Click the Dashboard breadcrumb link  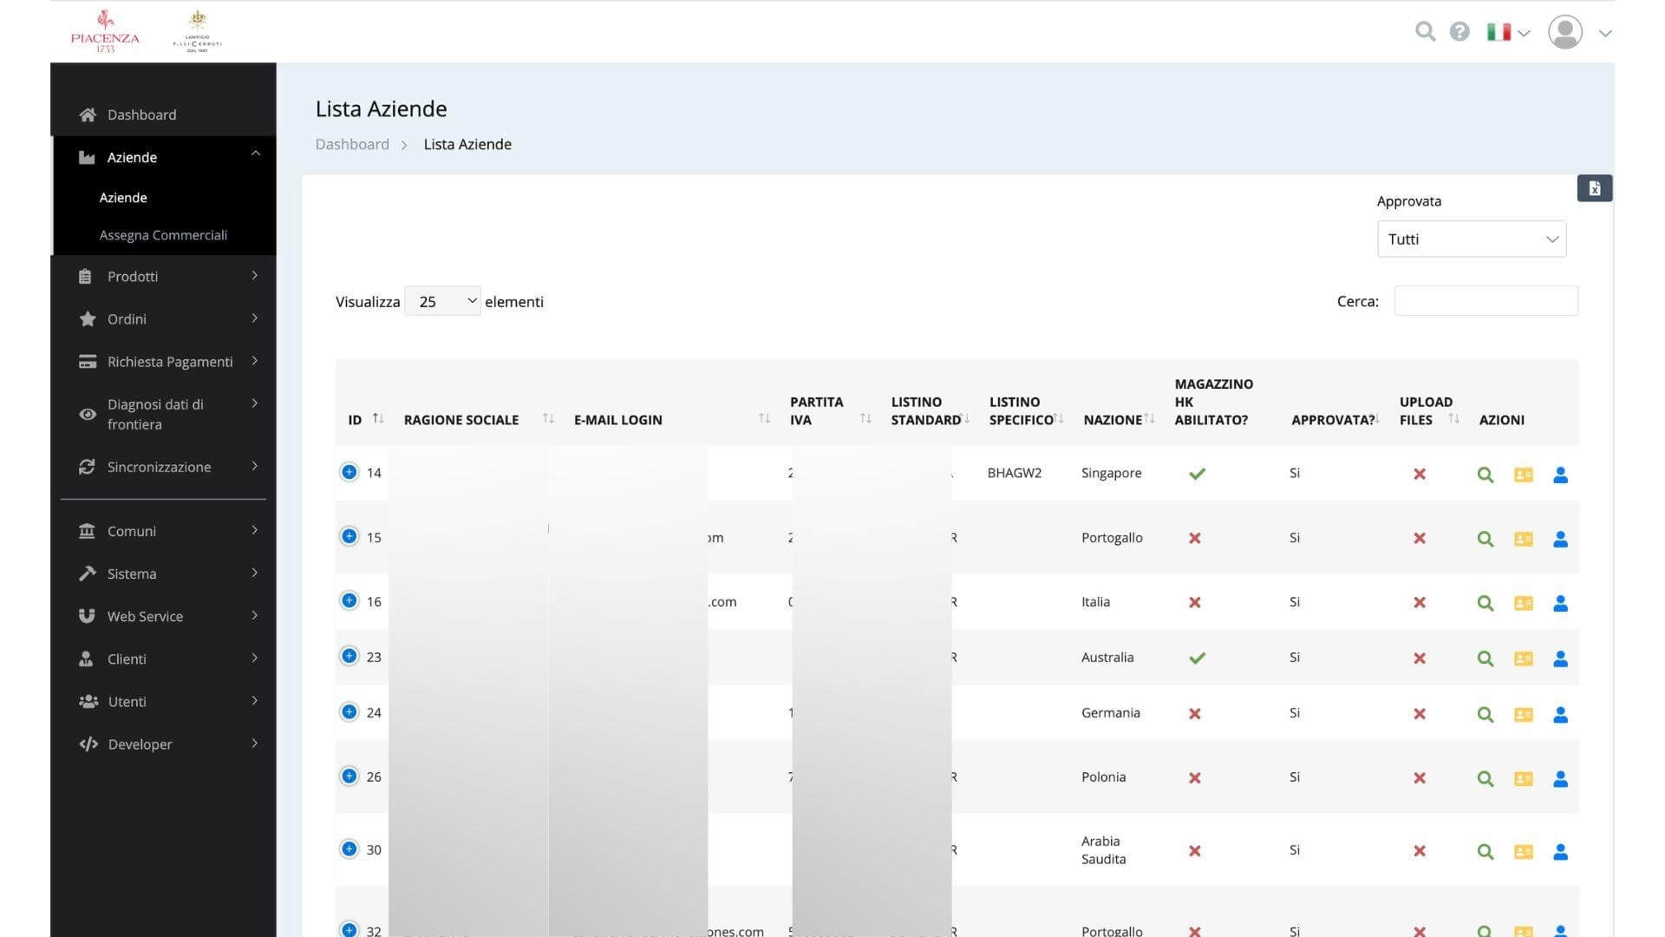(352, 144)
